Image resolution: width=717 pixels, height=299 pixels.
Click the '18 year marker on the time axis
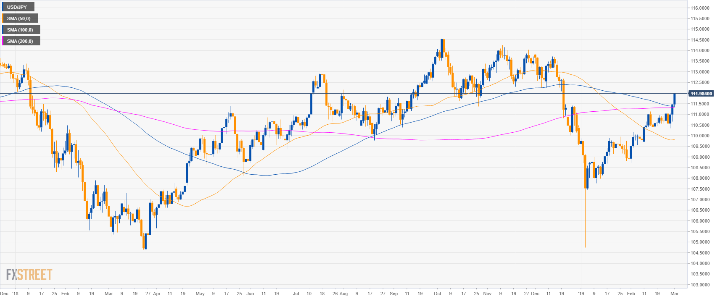click(15, 294)
